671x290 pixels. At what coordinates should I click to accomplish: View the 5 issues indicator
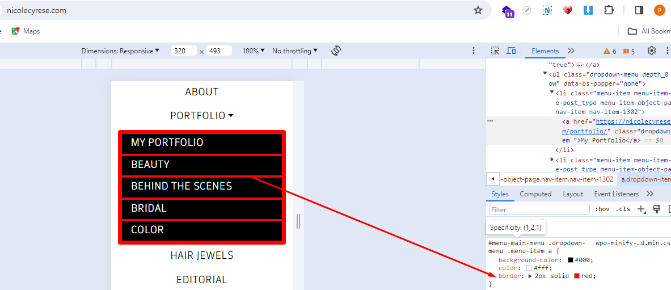click(629, 51)
